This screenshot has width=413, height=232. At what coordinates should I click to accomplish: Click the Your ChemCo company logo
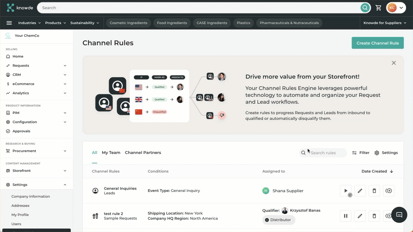(8, 36)
